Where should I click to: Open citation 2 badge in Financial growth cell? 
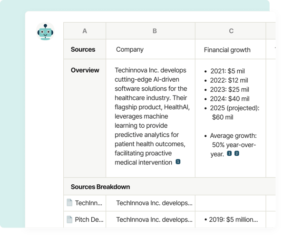coord(236,153)
